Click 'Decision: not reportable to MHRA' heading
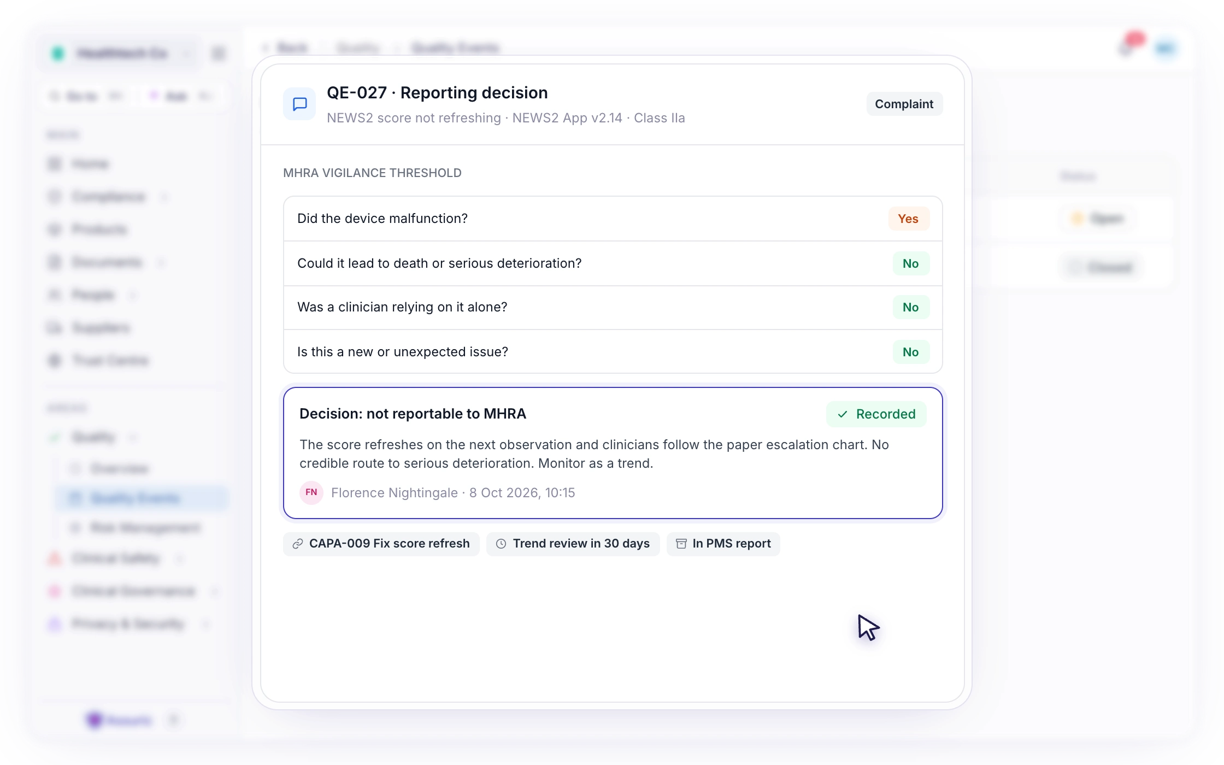1224x765 pixels. click(413, 414)
